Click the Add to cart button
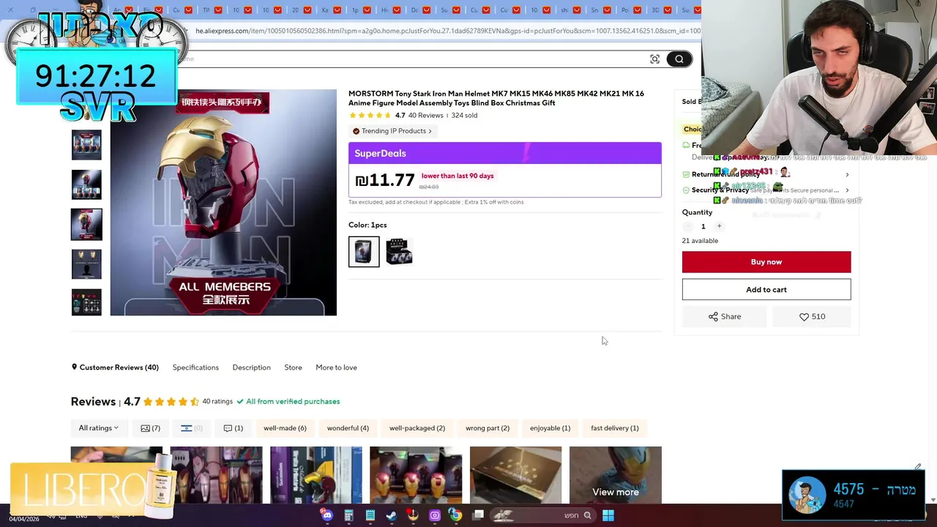 pos(766,290)
